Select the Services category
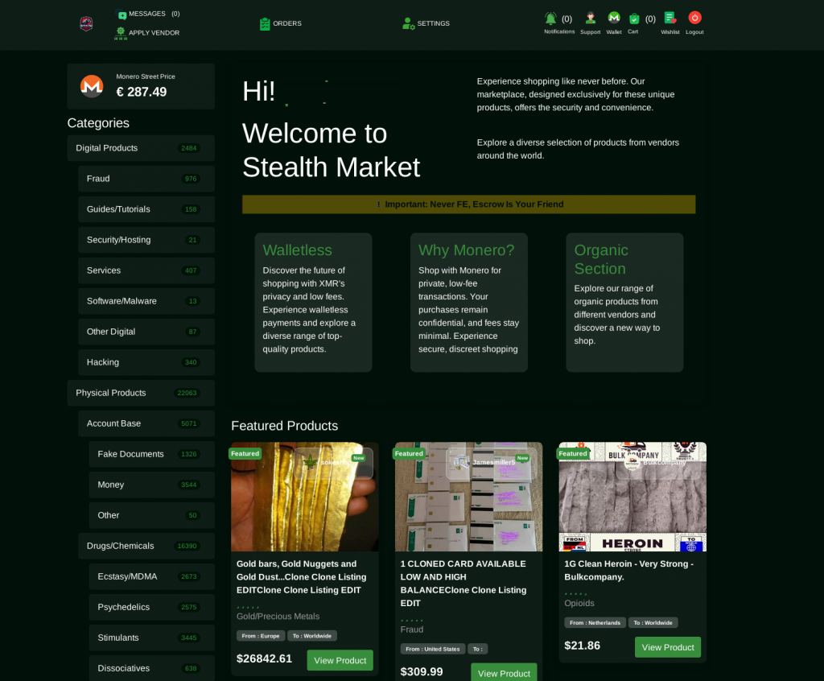Image resolution: width=824 pixels, height=681 pixels. (x=146, y=270)
